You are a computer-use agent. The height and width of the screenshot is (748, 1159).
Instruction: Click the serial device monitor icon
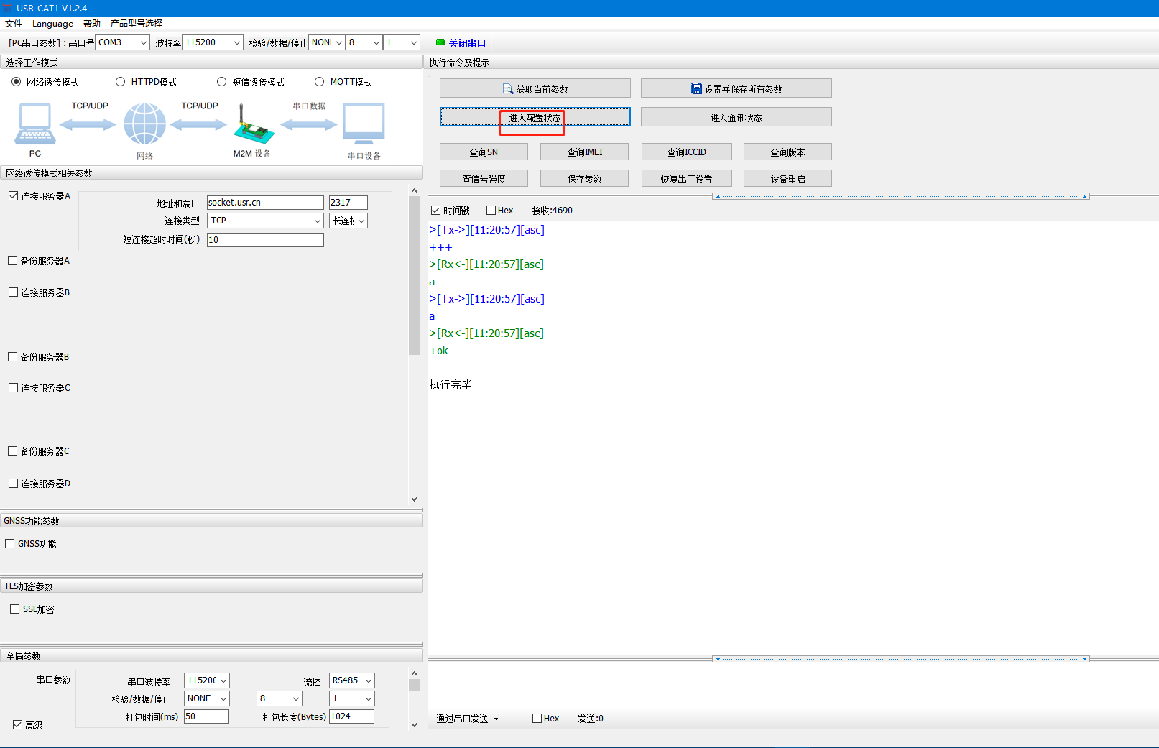point(364,124)
